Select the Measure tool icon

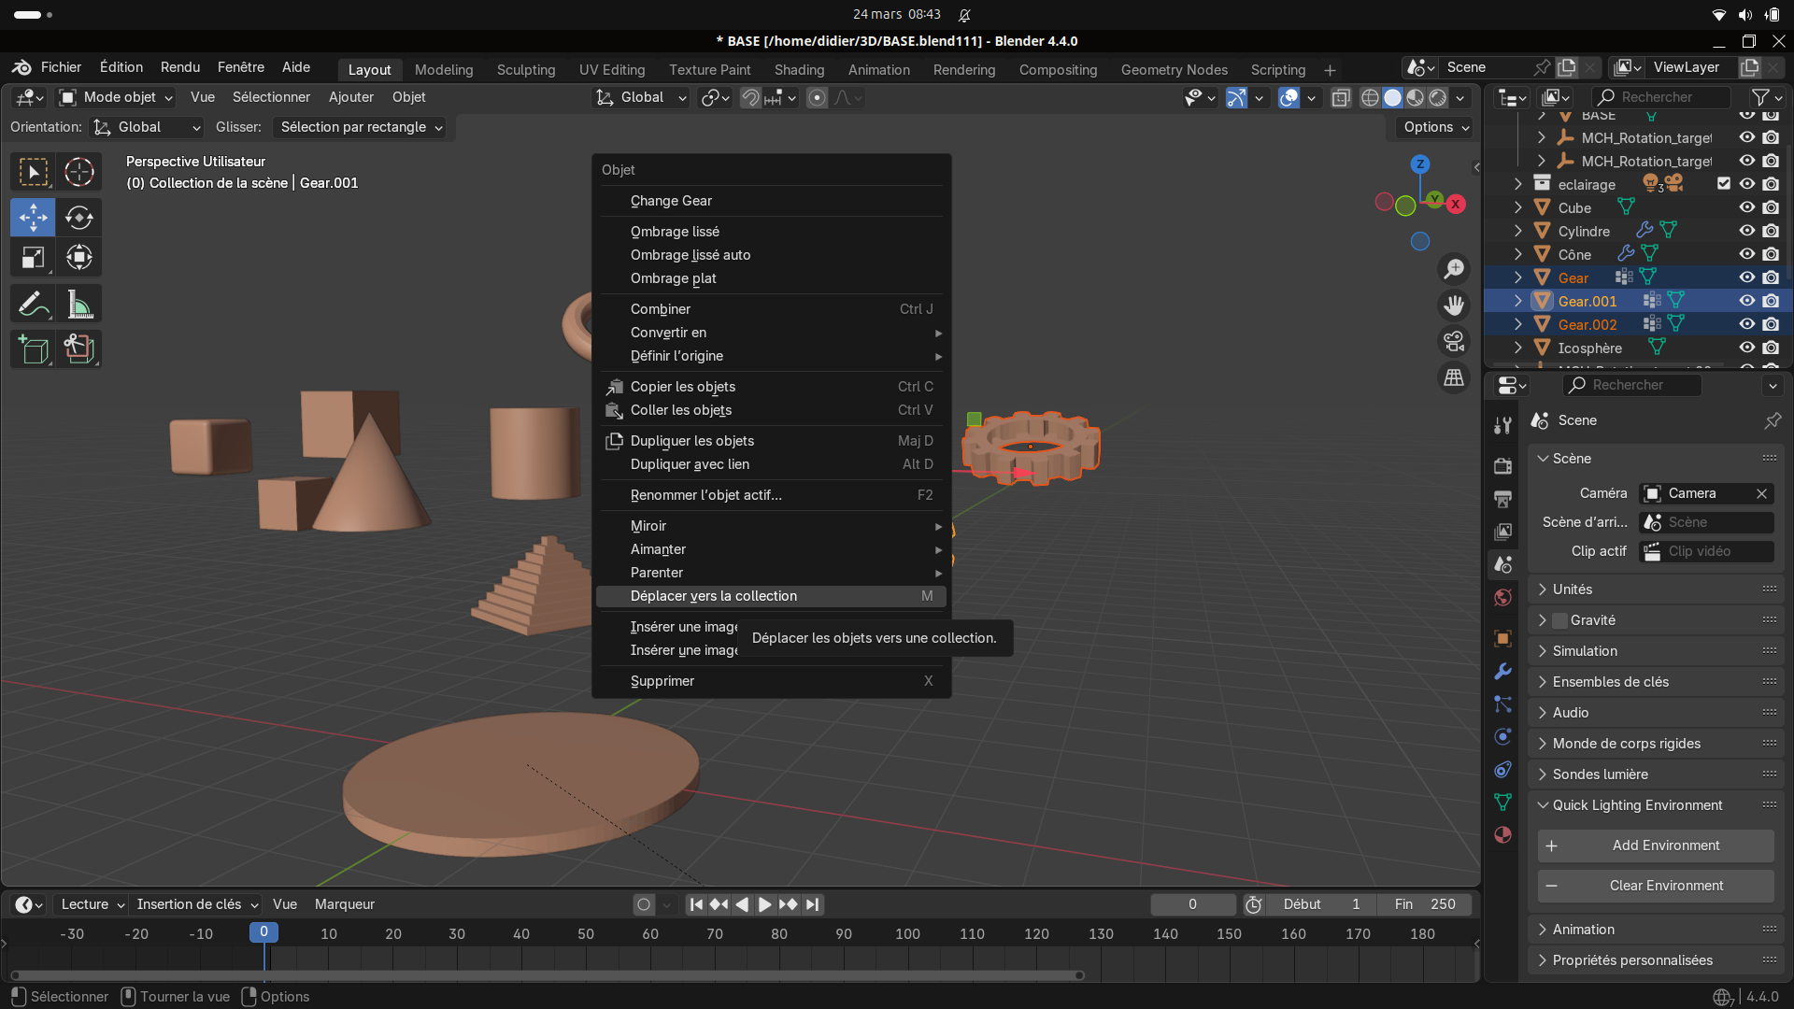coord(79,305)
